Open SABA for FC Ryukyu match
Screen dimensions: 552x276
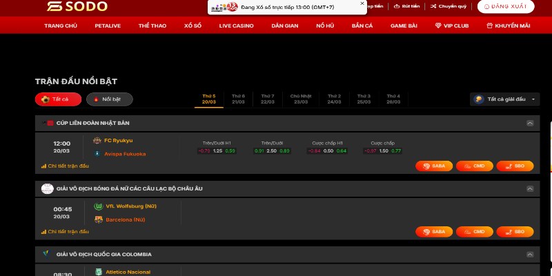(x=435, y=166)
